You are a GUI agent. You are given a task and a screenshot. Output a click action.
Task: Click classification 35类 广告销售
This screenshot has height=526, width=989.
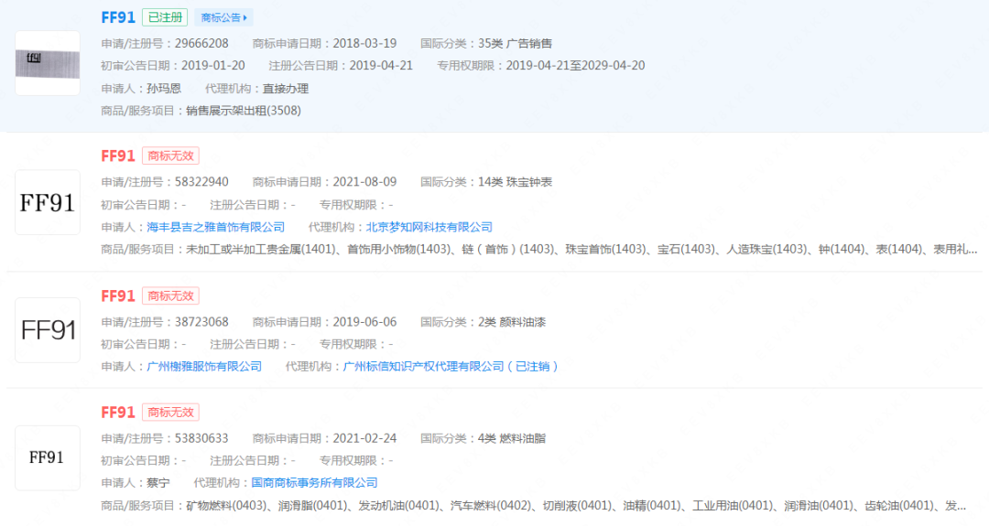pos(515,44)
